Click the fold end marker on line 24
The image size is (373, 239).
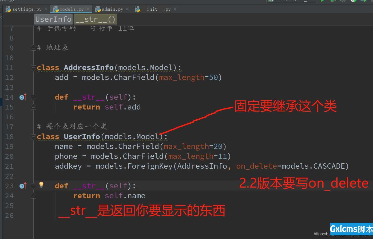click(33, 196)
